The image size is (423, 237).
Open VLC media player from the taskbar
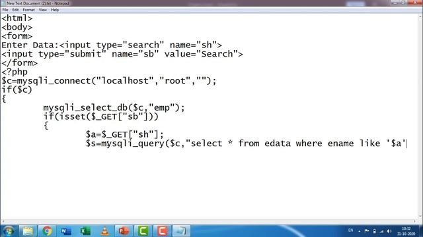tap(104, 231)
